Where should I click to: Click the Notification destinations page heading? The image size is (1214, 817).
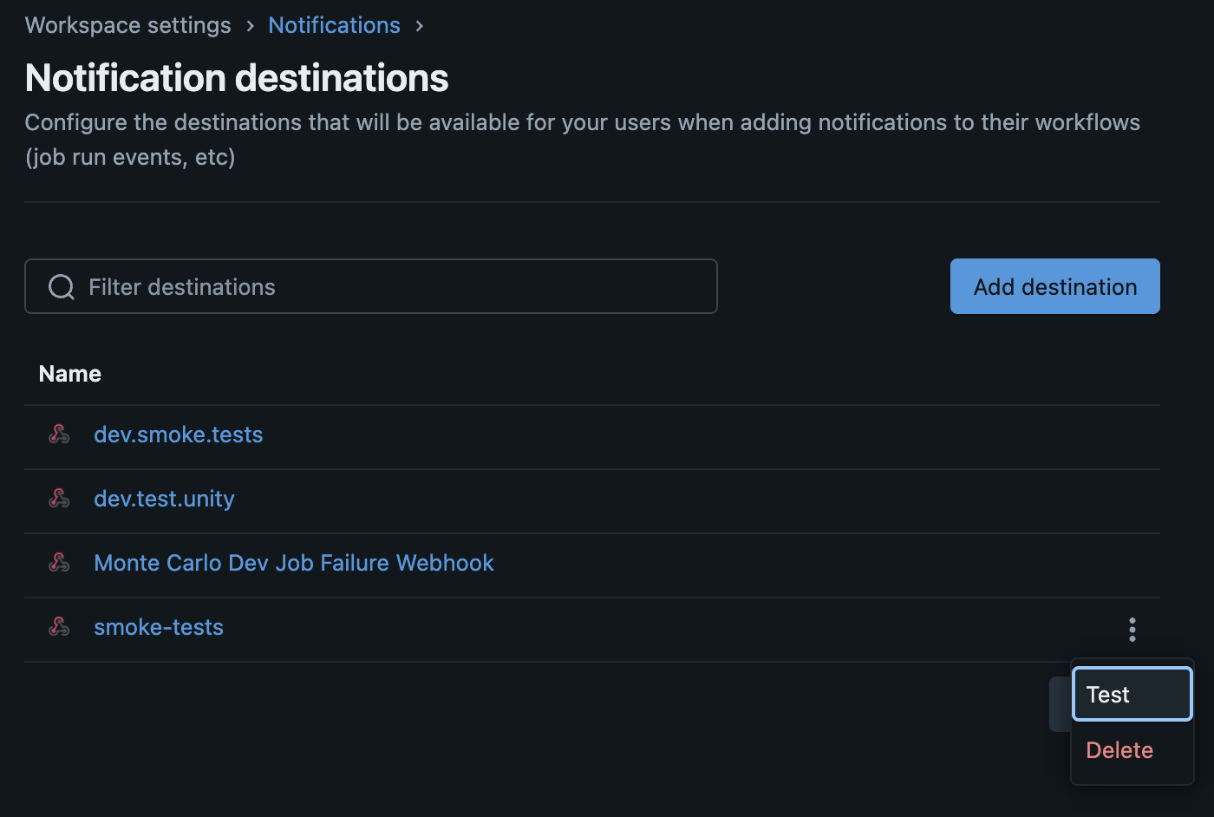pyautogui.click(x=237, y=78)
